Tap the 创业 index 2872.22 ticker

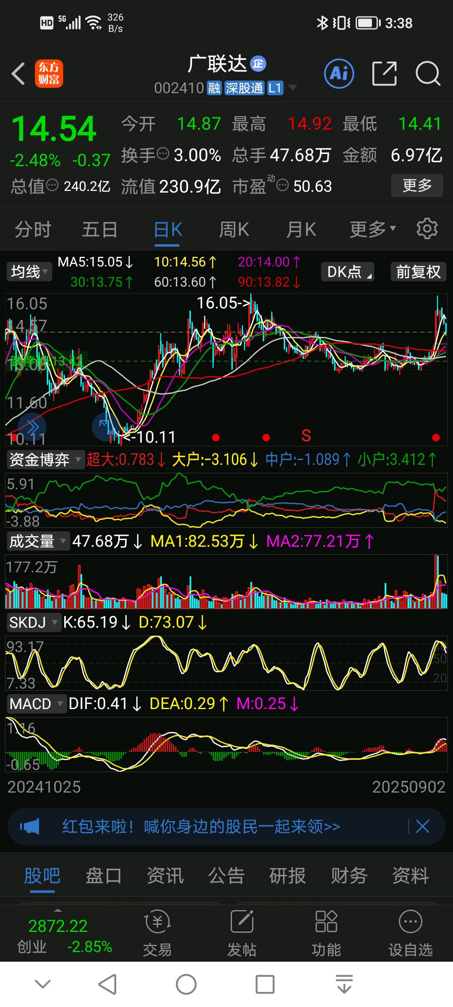click(64, 935)
